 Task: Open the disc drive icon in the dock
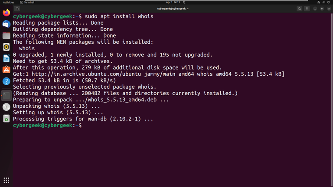[6, 107]
